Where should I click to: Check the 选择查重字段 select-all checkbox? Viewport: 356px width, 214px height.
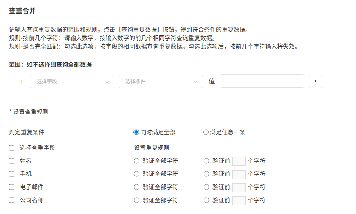12,148
